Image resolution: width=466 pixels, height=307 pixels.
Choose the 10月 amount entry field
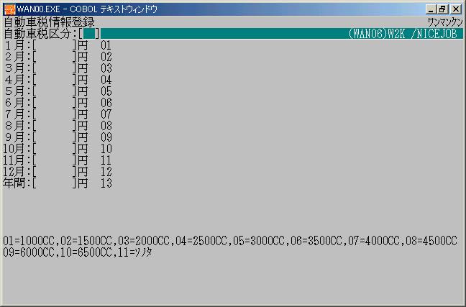(x=55, y=149)
